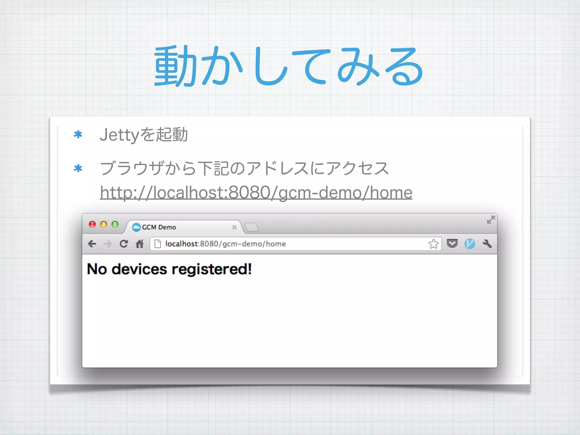Open a new tab button
580x435 pixels.
[x=251, y=227]
